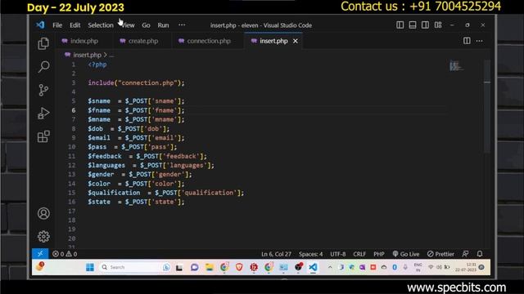Open the Search view in activity bar
This screenshot has width=524, height=294.
(x=43, y=67)
